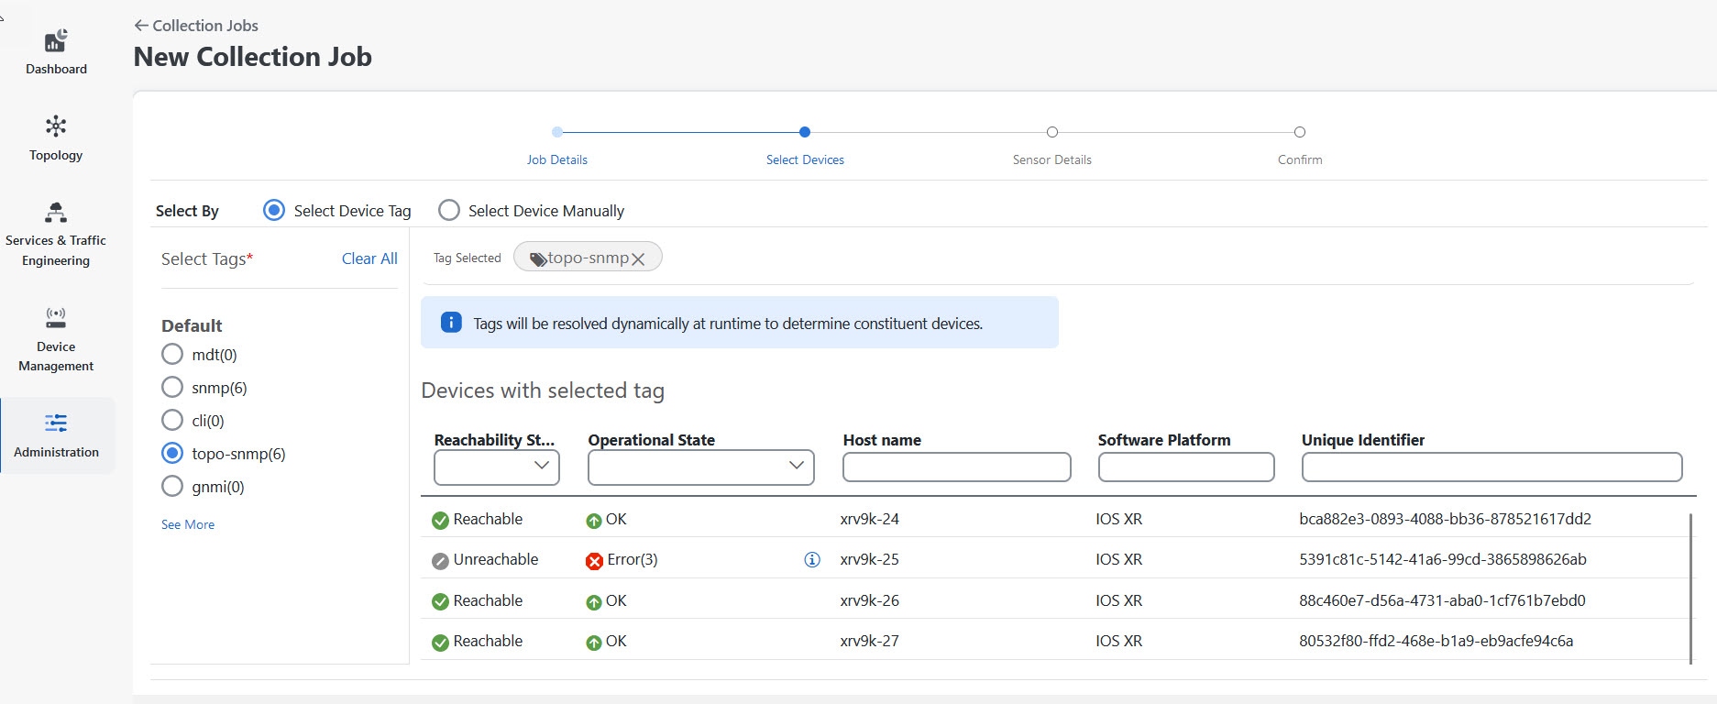This screenshot has height=704, width=1717.
Task: Click the OK state icon for xrv9k-27
Action: (594, 643)
